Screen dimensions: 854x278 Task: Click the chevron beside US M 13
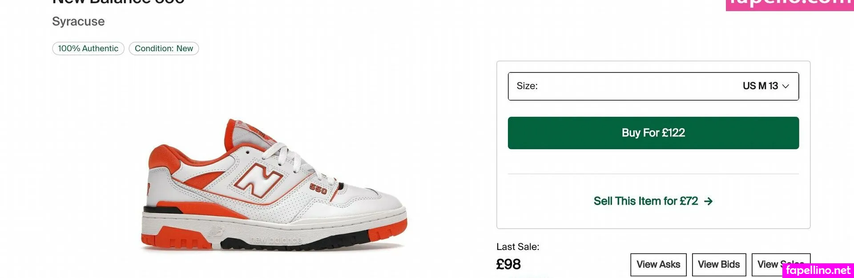(786, 86)
